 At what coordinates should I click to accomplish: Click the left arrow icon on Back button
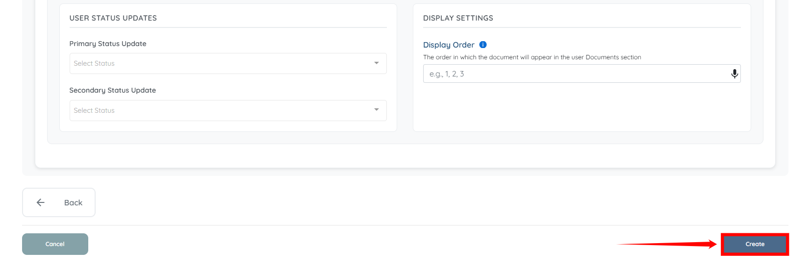click(41, 202)
